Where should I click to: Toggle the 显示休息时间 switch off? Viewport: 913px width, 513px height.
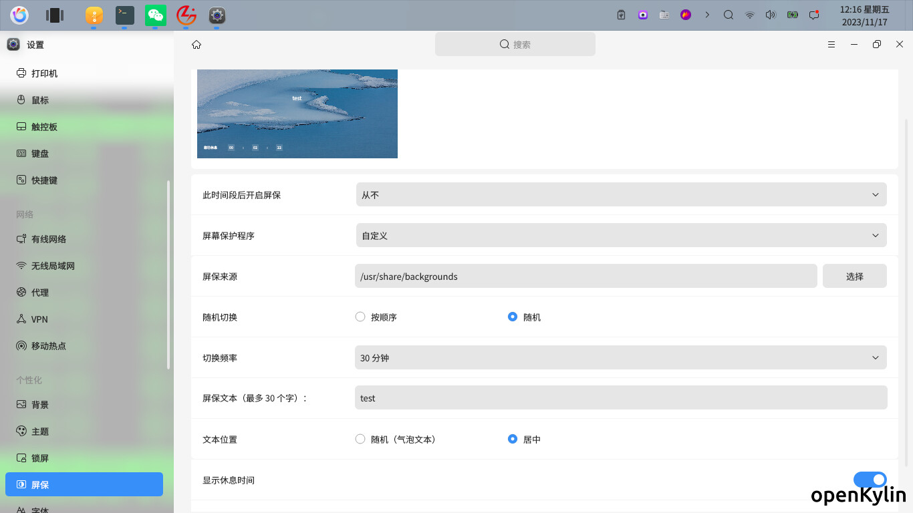(x=870, y=480)
